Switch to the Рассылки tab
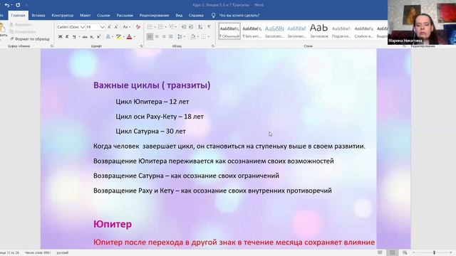This screenshot has height=256, width=456. tap(125, 16)
